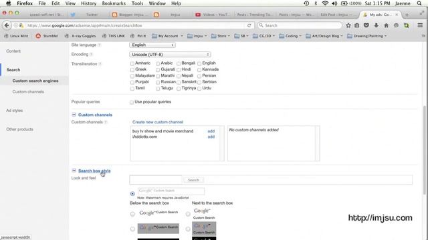Enable Use popular queries
The image size is (428, 240).
click(132, 102)
